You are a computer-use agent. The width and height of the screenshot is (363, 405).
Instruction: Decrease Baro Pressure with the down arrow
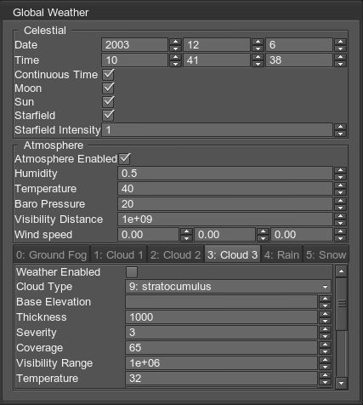click(340, 208)
